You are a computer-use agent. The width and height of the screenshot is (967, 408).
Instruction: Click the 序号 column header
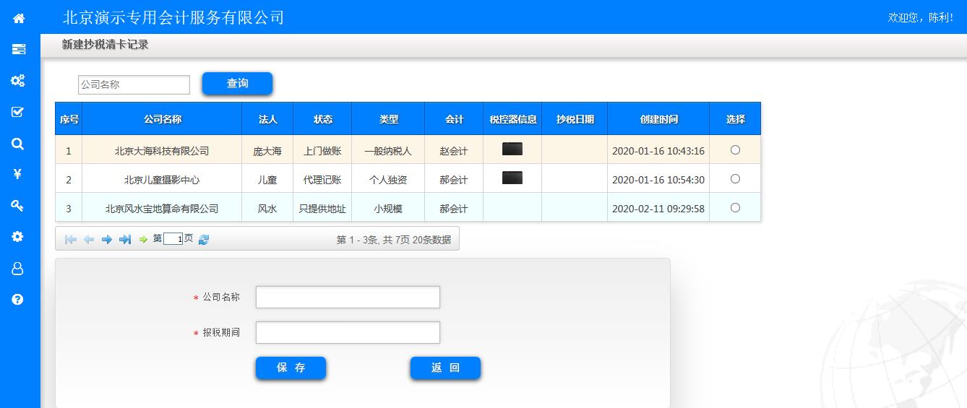[x=69, y=119]
